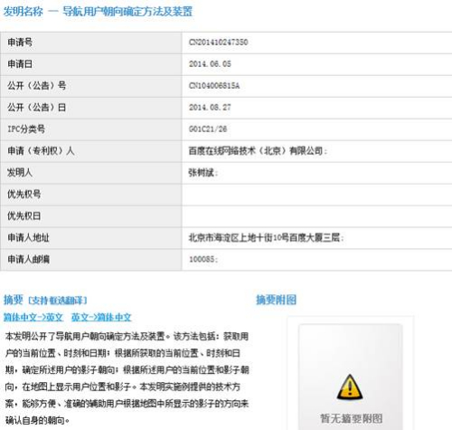
Task: Open the 英文->简体中文 translation link
Action: pyautogui.click(x=101, y=317)
